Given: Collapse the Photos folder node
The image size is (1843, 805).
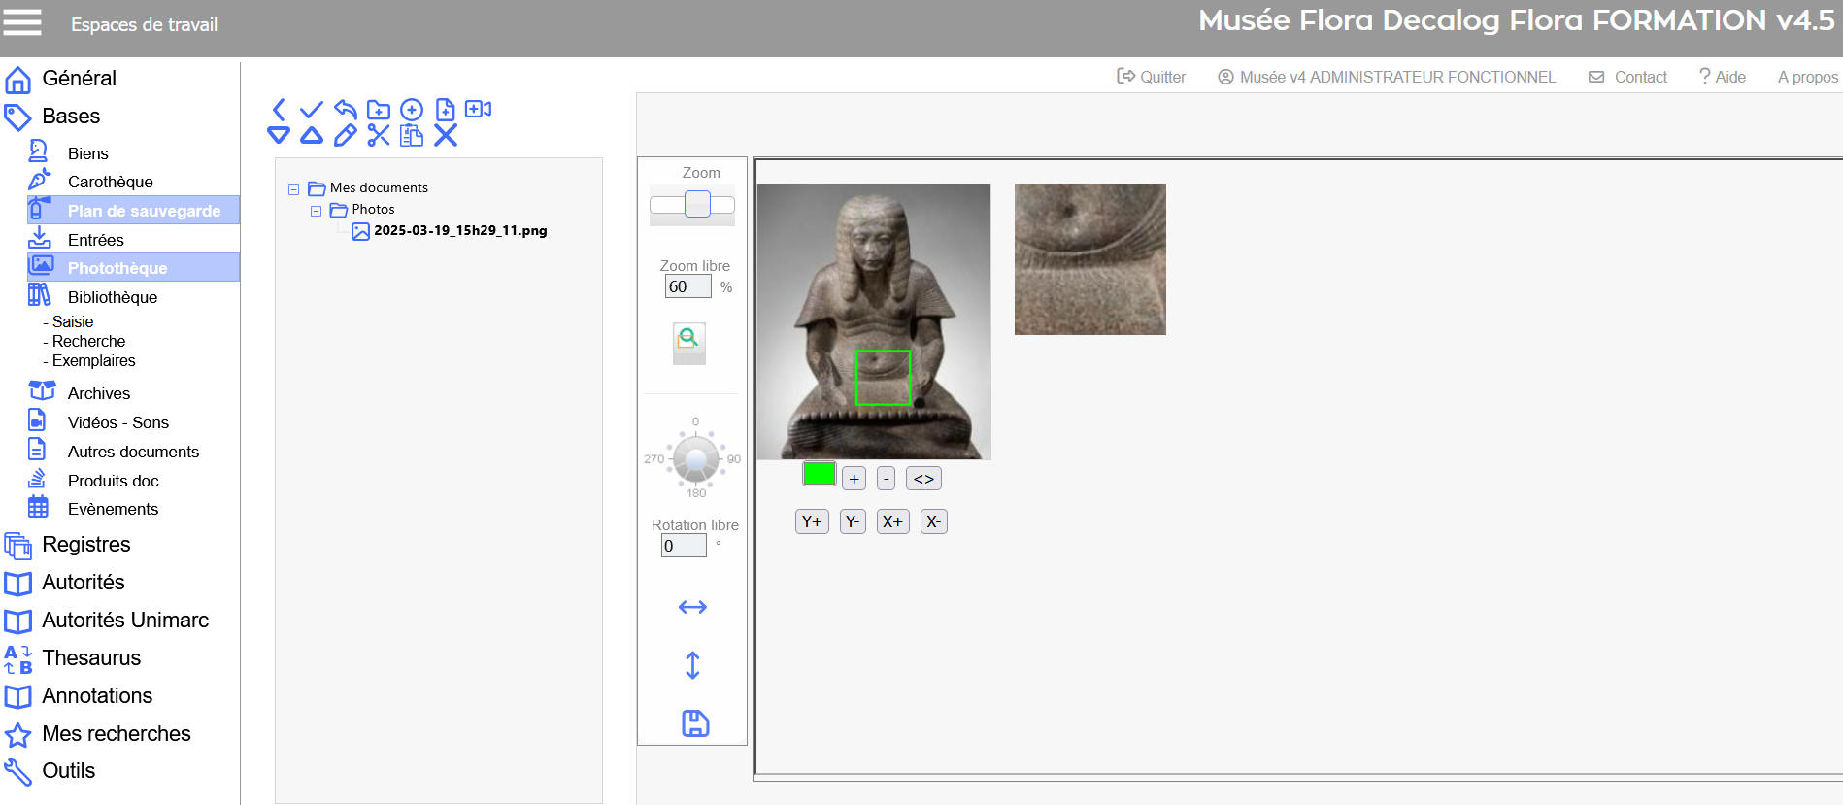Looking at the screenshot, I should [x=316, y=211].
